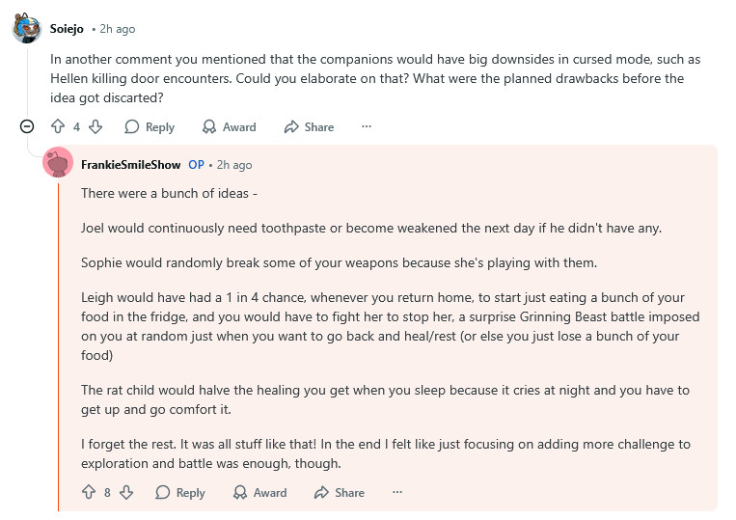The height and width of the screenshot is (520, 736).
Task: Reply to Soiejo's comment
Action: (x=150, y=126)
